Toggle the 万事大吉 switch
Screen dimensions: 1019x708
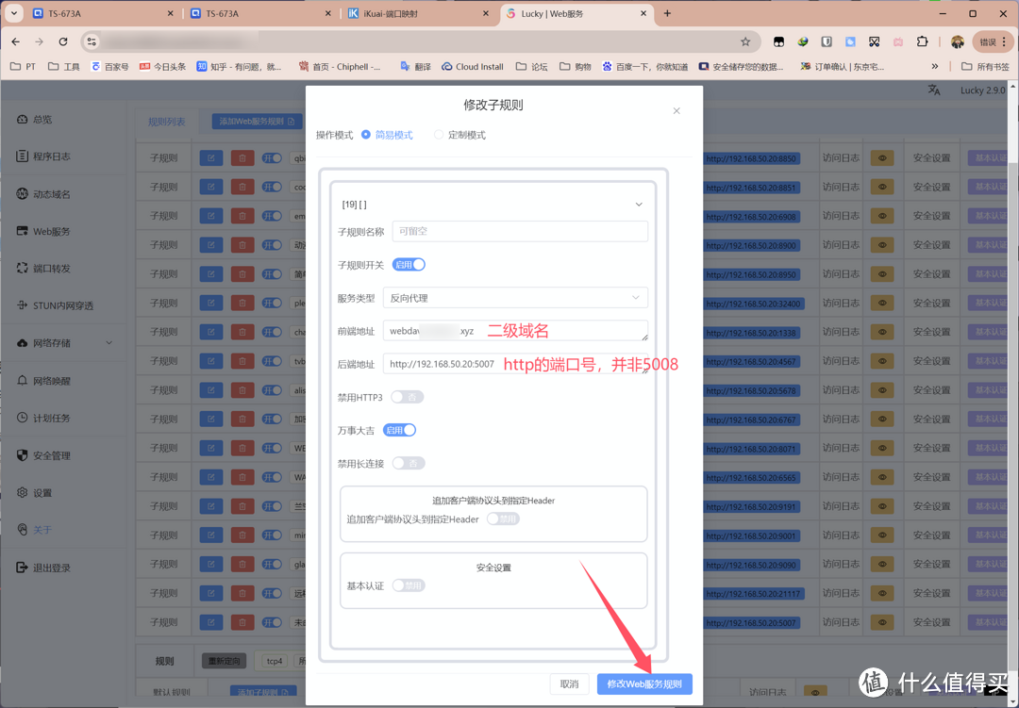pos(399,430)
